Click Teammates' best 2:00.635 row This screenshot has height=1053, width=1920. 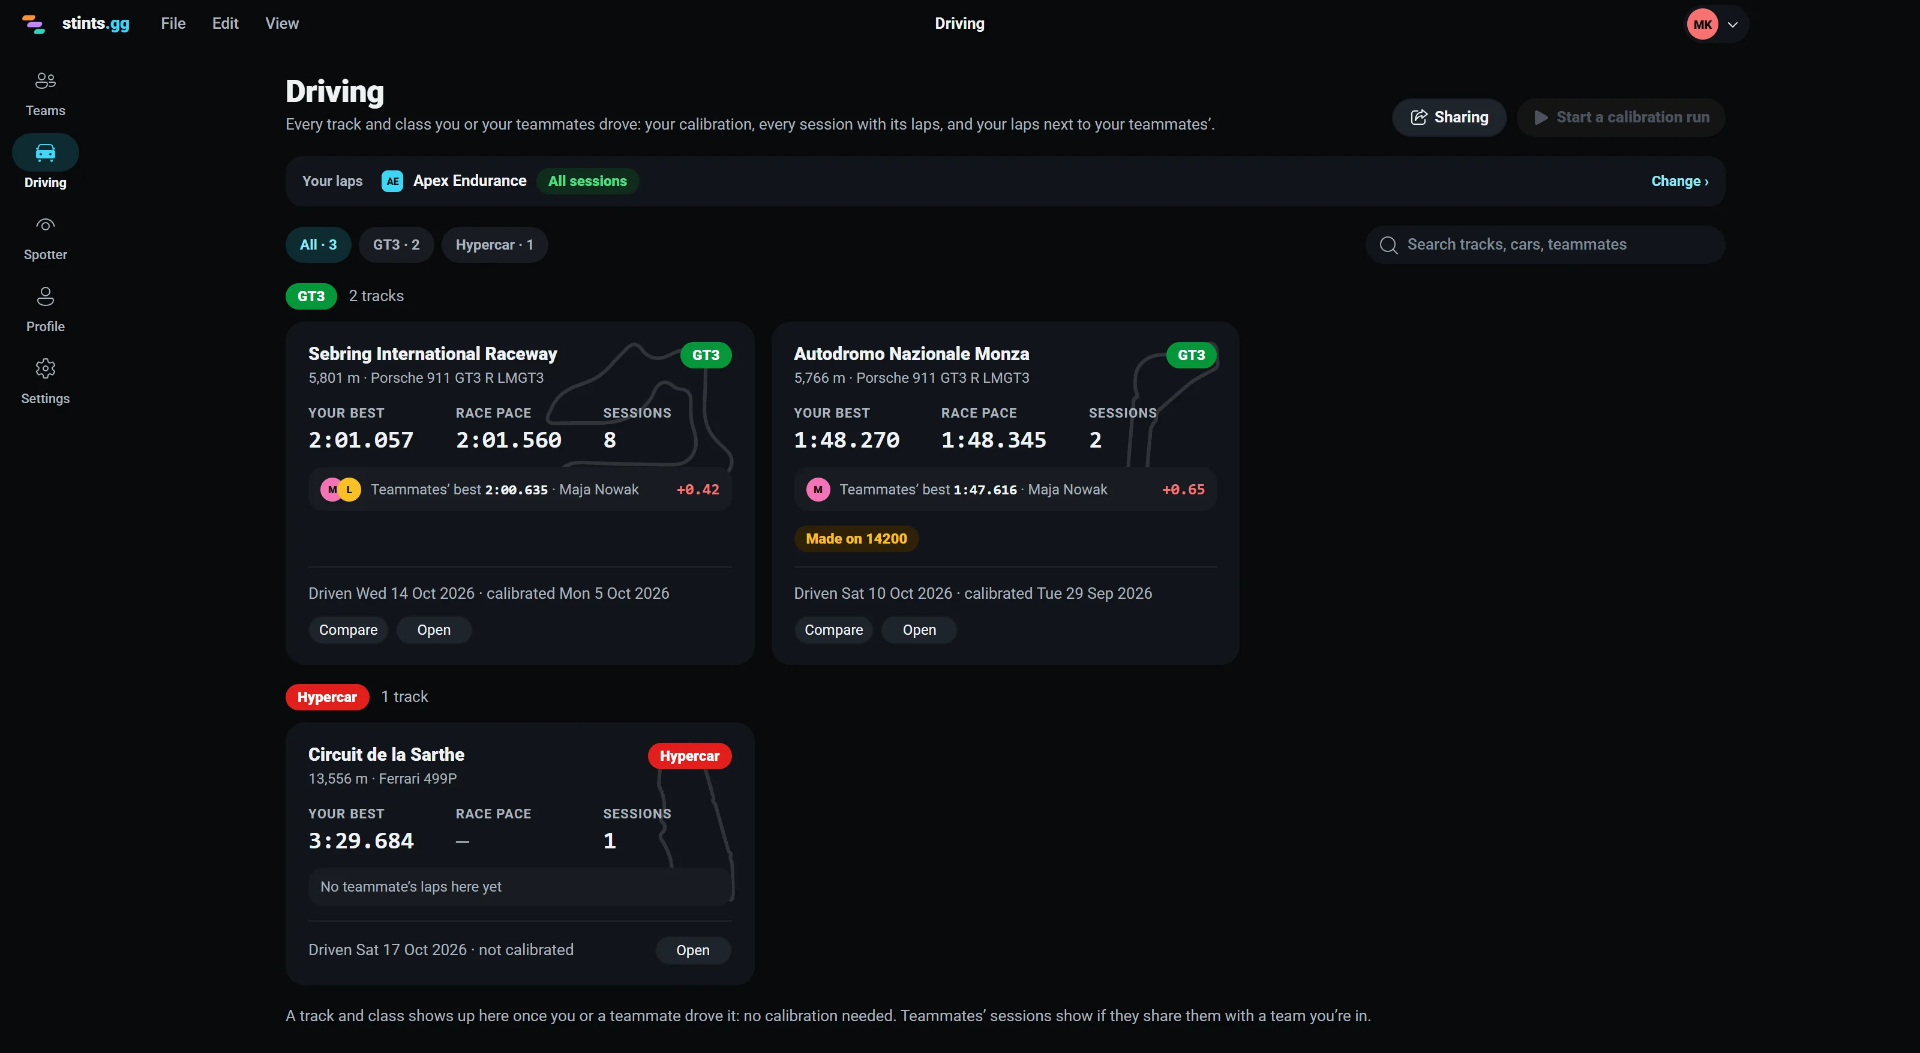(x=520, y=490)
